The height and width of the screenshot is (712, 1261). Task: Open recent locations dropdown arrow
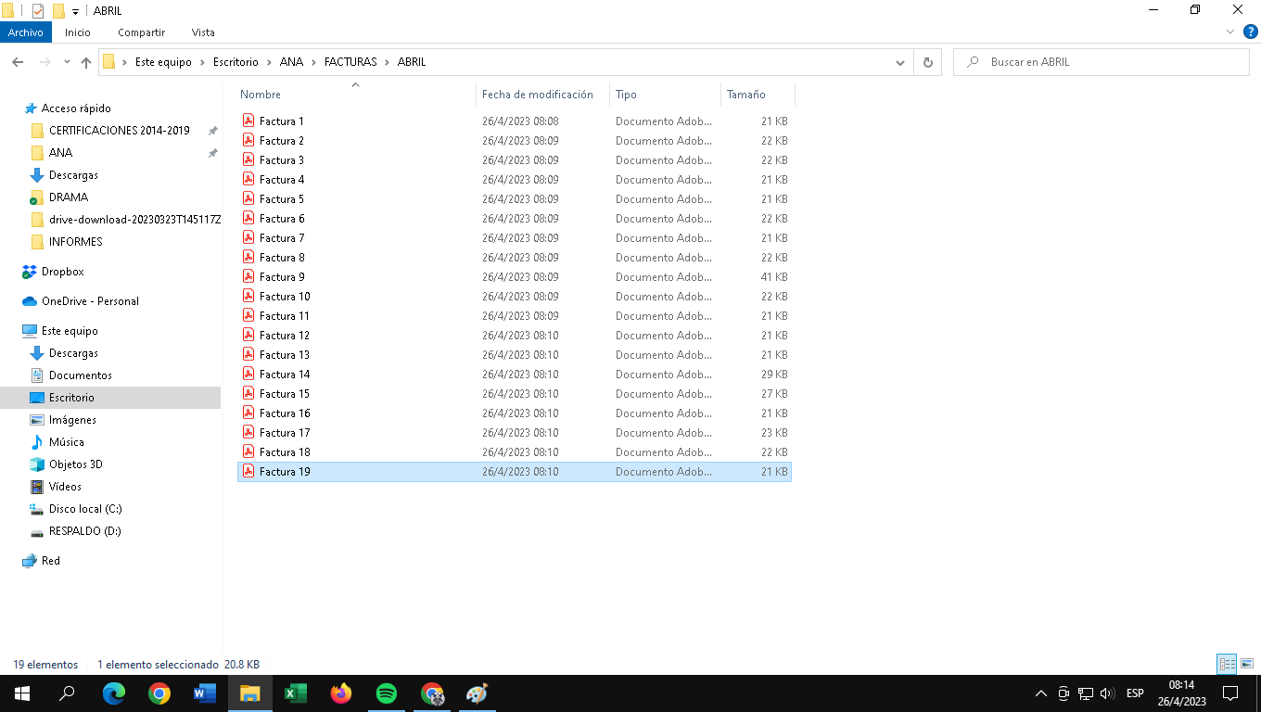[67, 62]
